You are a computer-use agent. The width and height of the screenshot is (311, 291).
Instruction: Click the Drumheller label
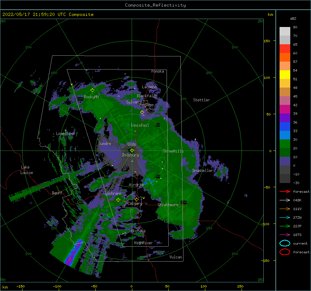point(202,171)
